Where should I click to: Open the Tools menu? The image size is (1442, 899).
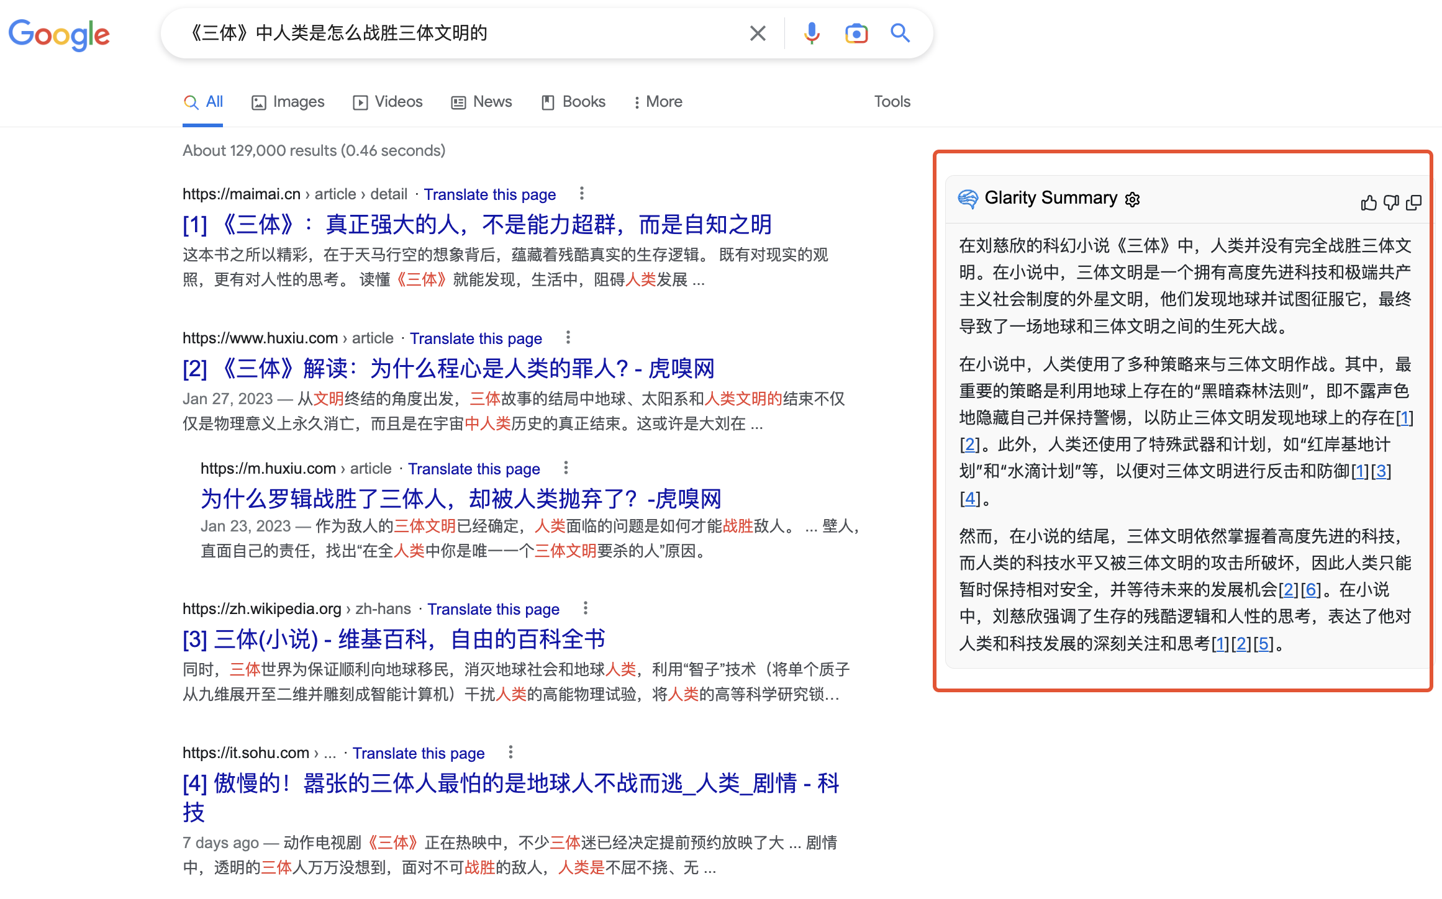tap(892, 101)
